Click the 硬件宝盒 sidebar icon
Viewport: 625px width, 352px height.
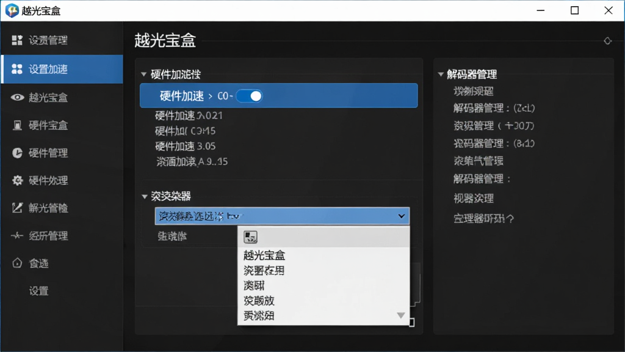click(17, 125)
